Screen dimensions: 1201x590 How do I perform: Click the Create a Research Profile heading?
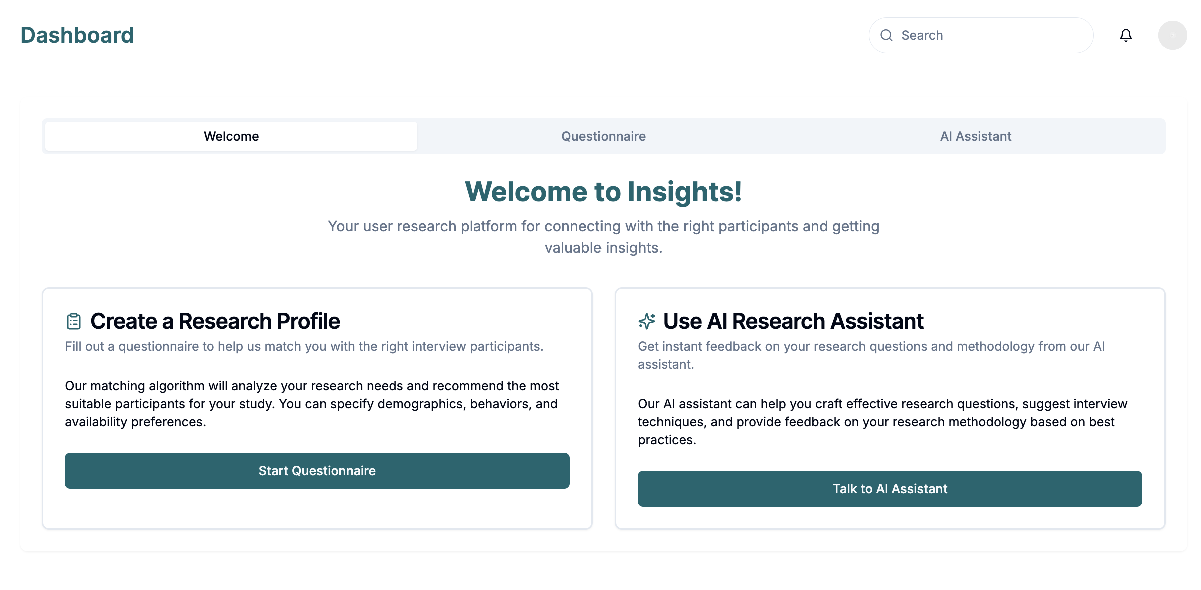coord(215,321)
